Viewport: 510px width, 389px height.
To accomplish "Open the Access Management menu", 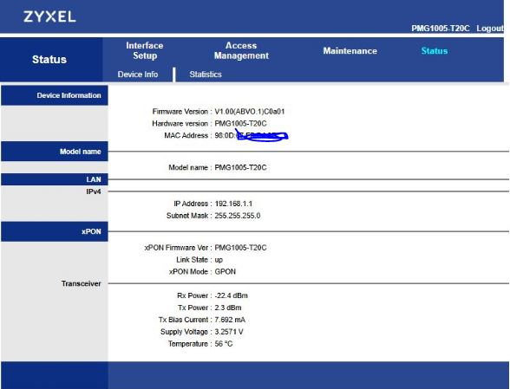I will click(241, 51).
